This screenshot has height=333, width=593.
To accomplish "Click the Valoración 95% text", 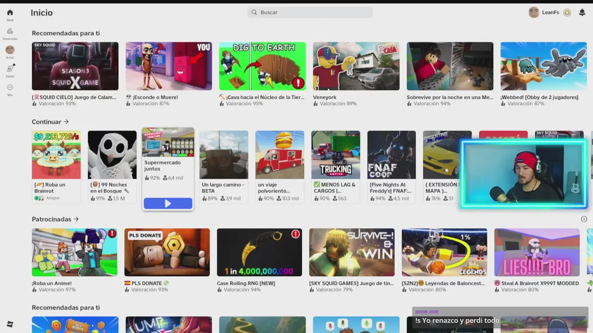I will [x=245, y=104].
